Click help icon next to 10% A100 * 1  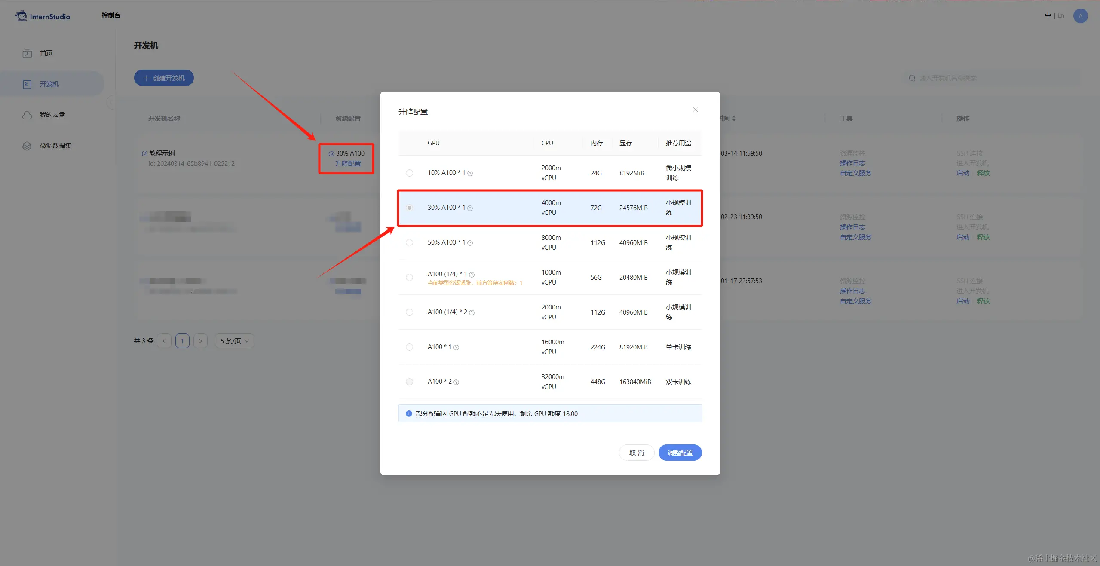[x=470, y=173]
